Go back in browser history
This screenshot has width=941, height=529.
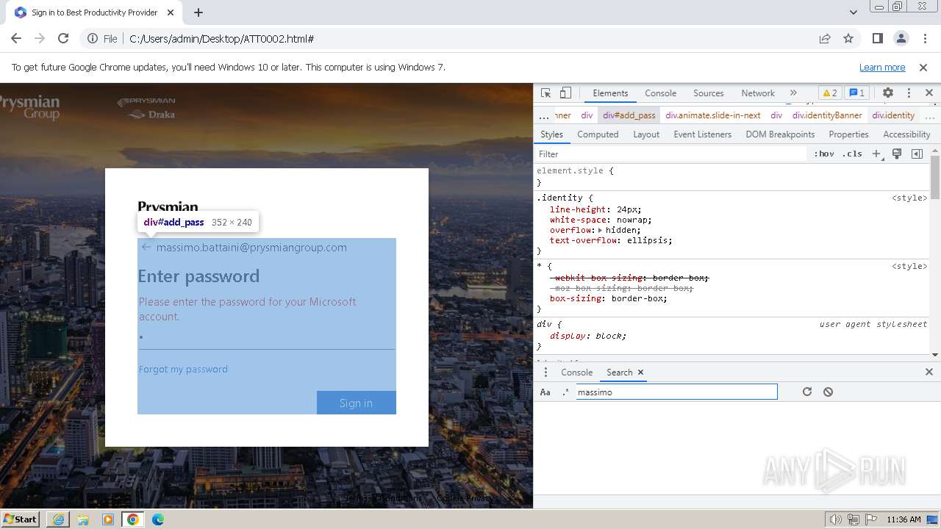[16, 38]
